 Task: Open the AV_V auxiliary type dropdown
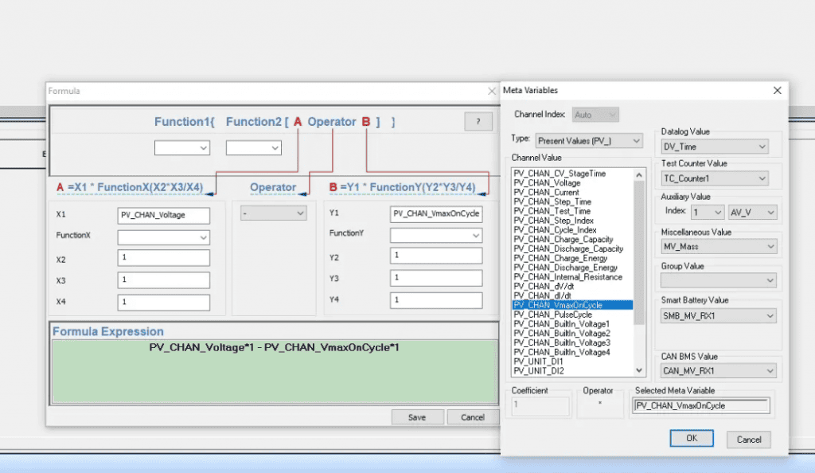click(x=753, y=213)
